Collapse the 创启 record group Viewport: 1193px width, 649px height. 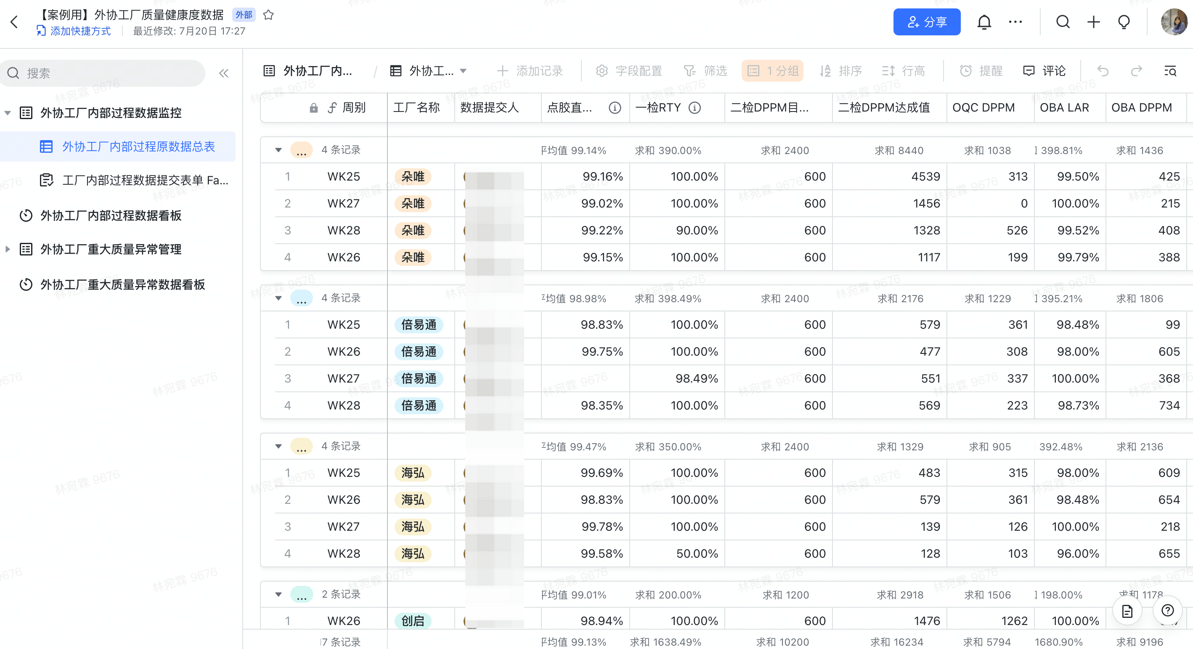pos(278,594)
